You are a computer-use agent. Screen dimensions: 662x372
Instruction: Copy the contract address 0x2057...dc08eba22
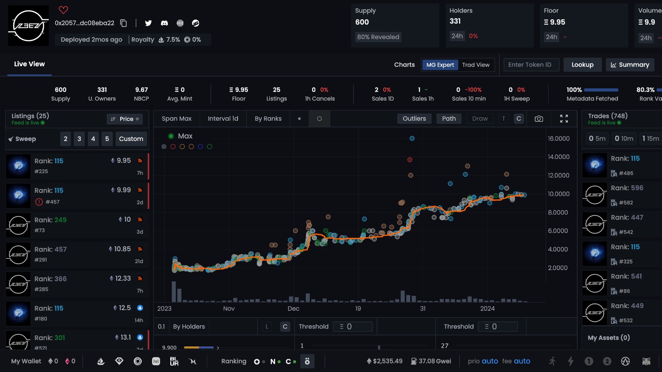click(123, 23)
